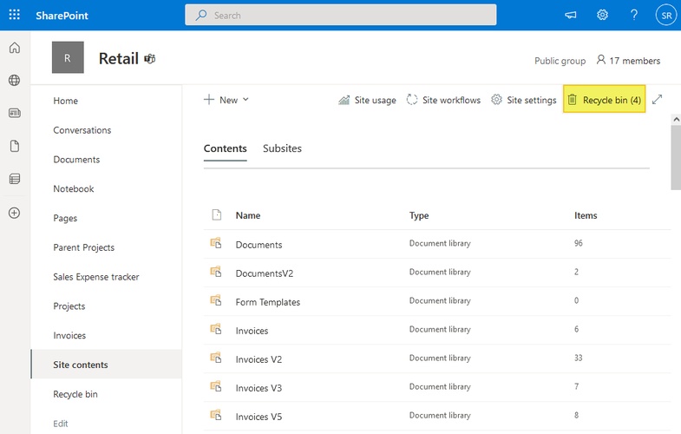Open My sites globe icon
The height and width of the screenshot is (434, 681).
pyautogui.click(x=15, y=80)
